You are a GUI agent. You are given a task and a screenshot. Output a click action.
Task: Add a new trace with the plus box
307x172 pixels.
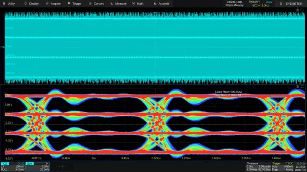(62, 167)
